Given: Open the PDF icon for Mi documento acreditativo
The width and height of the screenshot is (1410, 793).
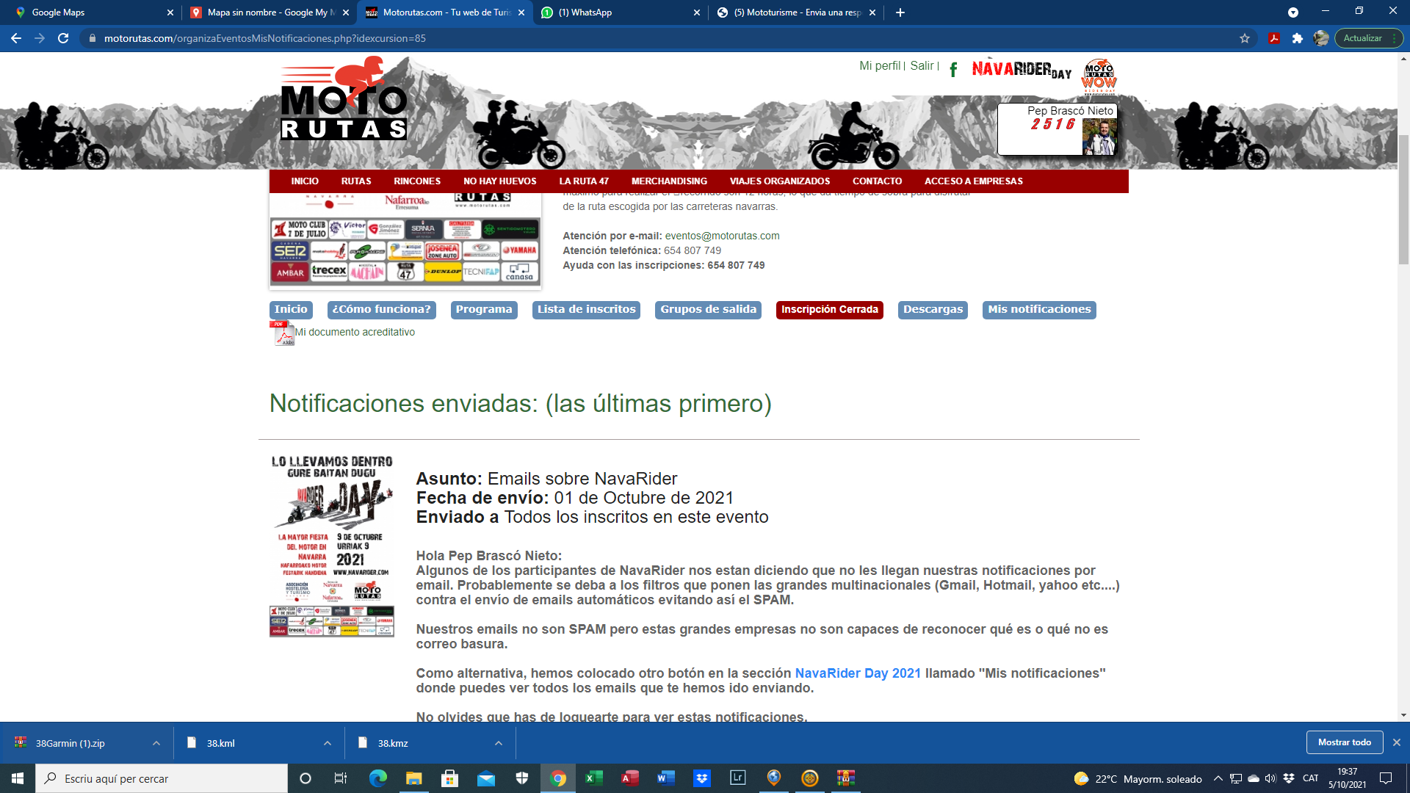Looking at the screenshot, I should 283,333.
